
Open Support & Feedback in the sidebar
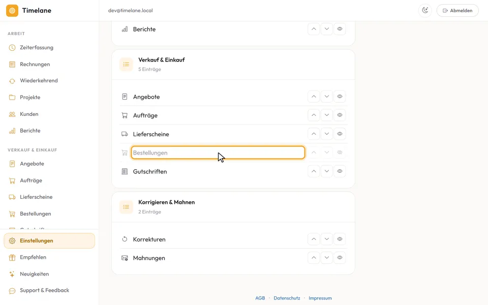(x=49, y=290)
